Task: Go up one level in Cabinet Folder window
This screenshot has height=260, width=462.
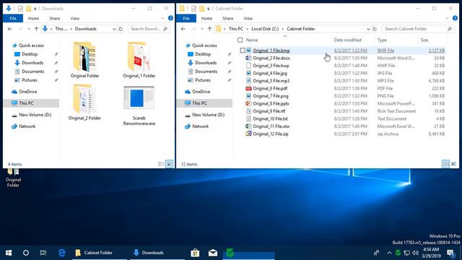Action: click(x=209, y=29)
